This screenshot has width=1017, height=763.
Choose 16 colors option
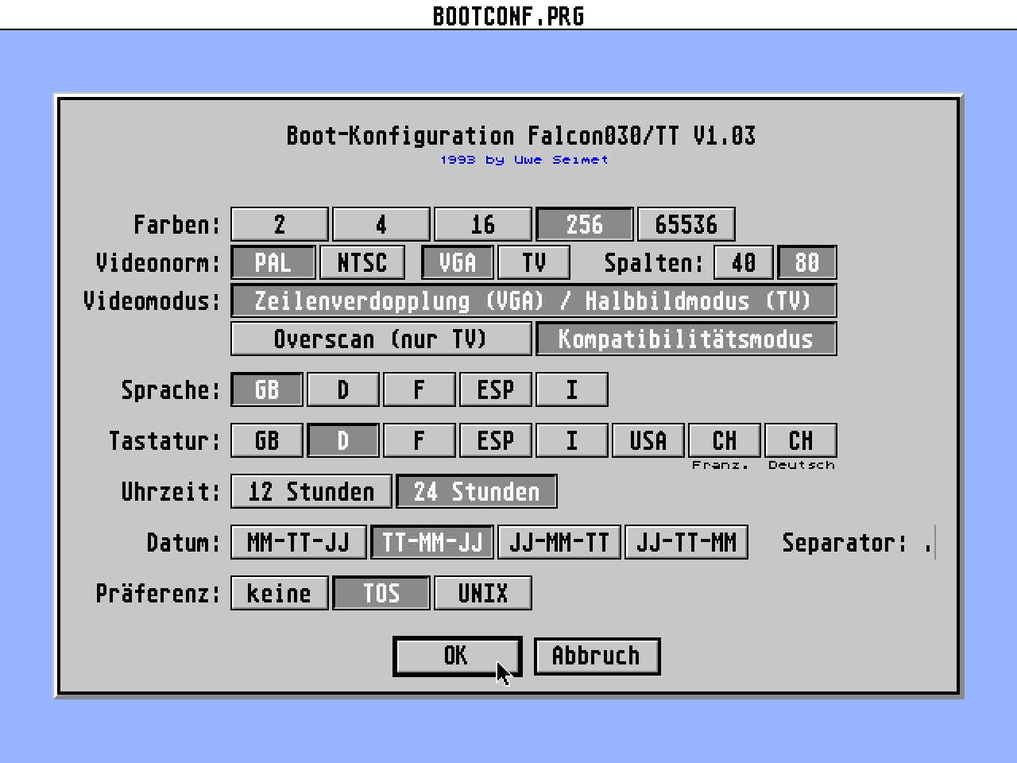(483, 224)
